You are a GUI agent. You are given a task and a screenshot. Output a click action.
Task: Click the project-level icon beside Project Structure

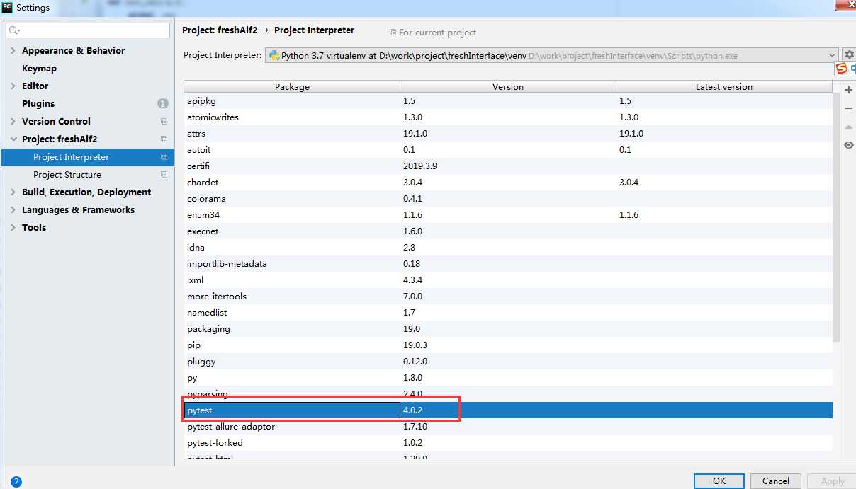[x=164, y=175]
